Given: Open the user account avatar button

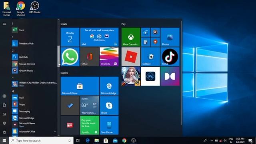Looking at the screenshot, I should [x=4, y=96].
